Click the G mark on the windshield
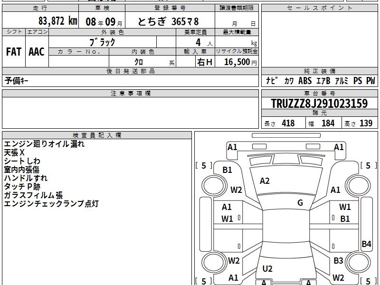The height and width of the screenshot is (285, 380). [300, 203]
